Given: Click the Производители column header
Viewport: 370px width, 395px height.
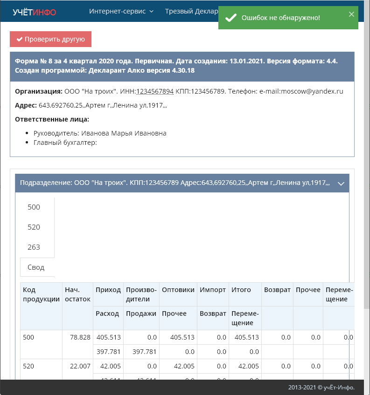Looking at the screenshot, I should [x=141, y=294].
